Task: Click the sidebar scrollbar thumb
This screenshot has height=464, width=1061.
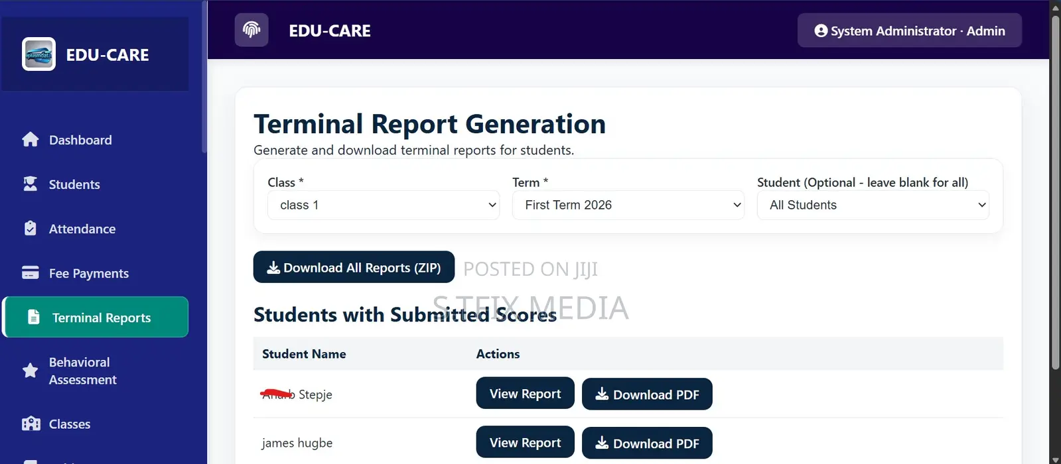Action: [x=204, y=76]
